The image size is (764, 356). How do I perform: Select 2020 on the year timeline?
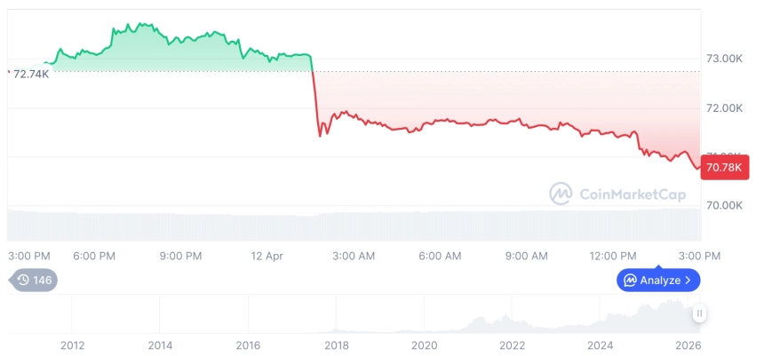[425, 345]
